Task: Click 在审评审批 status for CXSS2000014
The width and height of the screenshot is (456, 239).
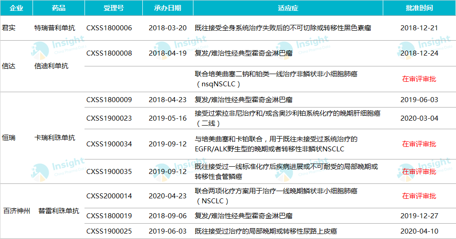Action: click(x=419, y=196)
